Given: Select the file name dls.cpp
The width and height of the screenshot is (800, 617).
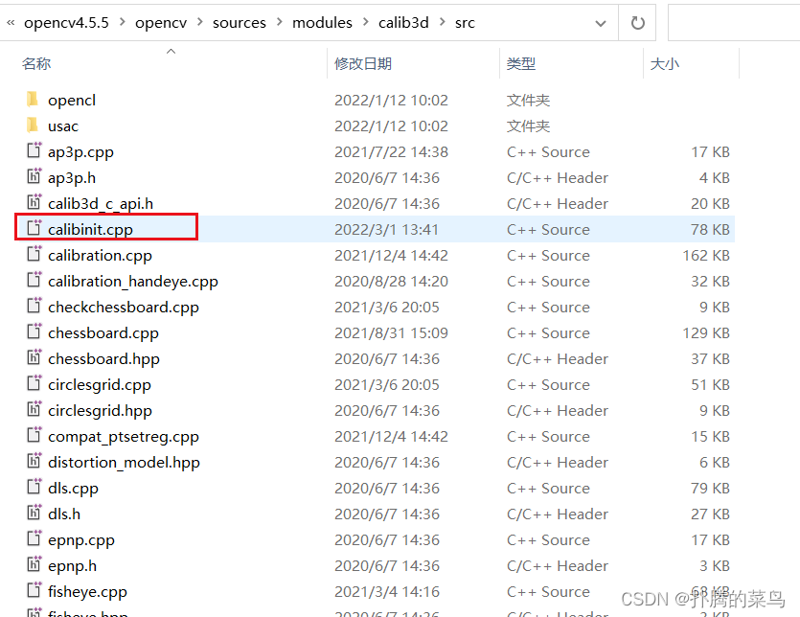Looking at the screenshot, I should click(73, 488).
